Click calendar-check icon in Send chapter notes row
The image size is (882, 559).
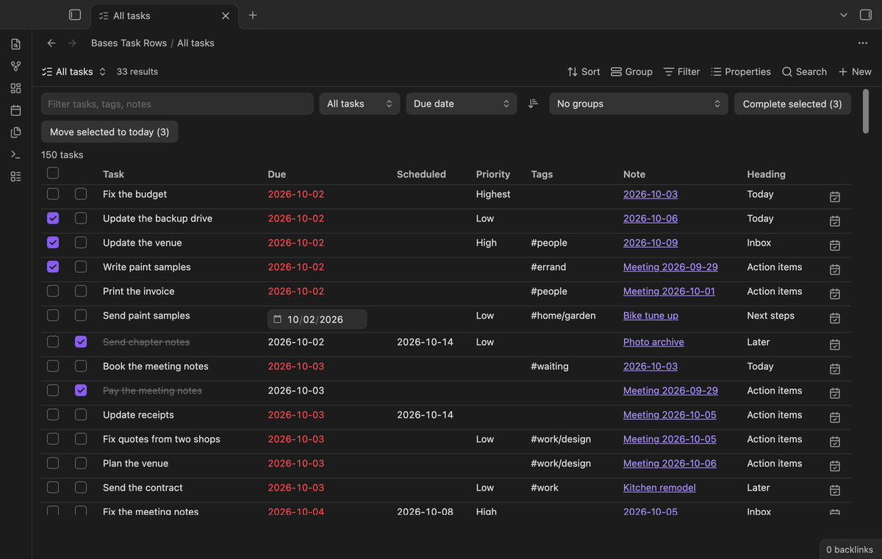tap(835, 344)
